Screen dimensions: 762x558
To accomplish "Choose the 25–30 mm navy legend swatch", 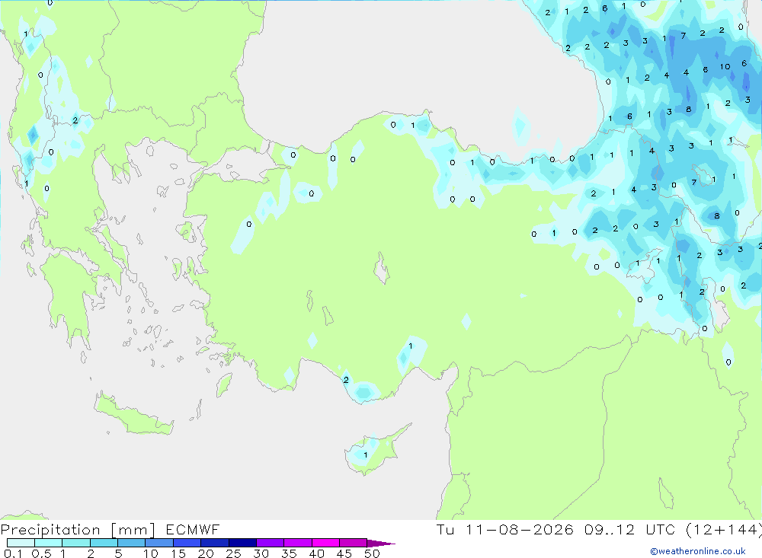I will click(x=242, y=543).
